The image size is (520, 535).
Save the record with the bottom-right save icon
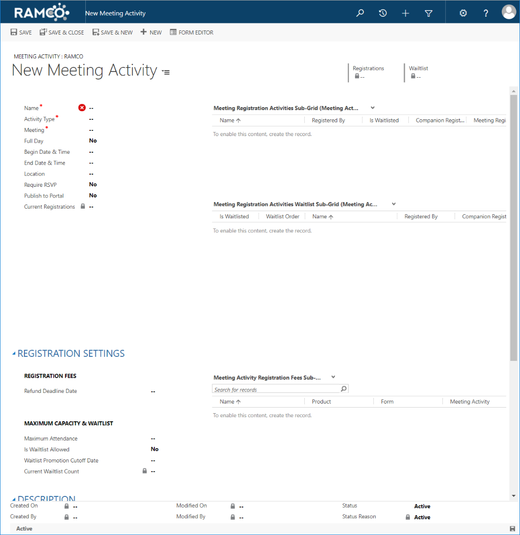(x=513, y=528)
